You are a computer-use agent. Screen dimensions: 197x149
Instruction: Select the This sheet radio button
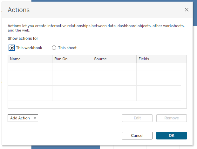point(54,48)
